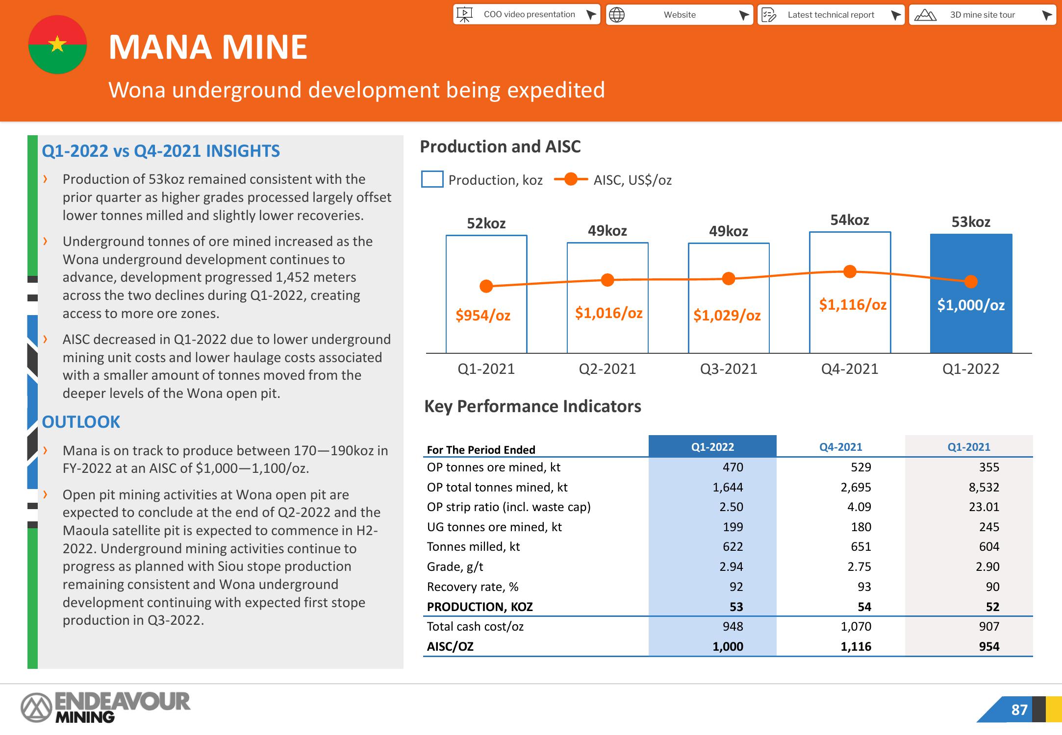
Task: Click the page number 87
Action: tap(1019, 710)
